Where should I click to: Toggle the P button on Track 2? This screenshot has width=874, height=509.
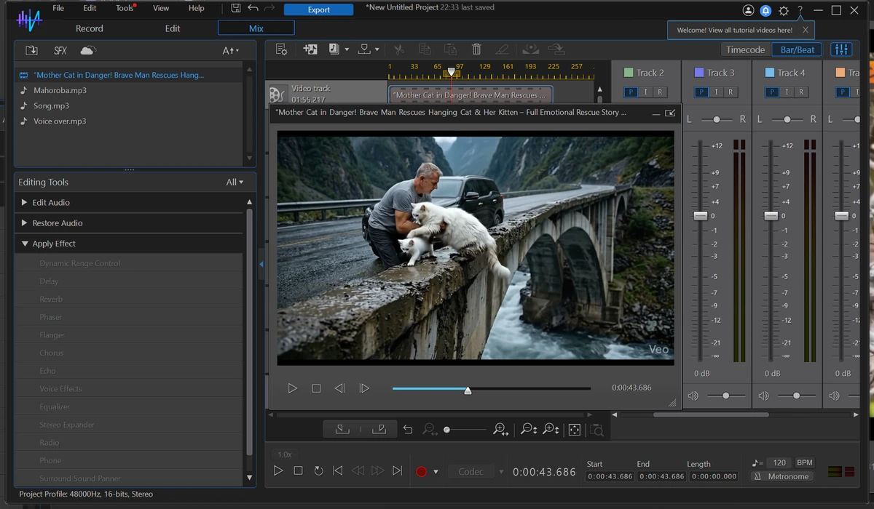pyautogui.click(x=631, y=92)
